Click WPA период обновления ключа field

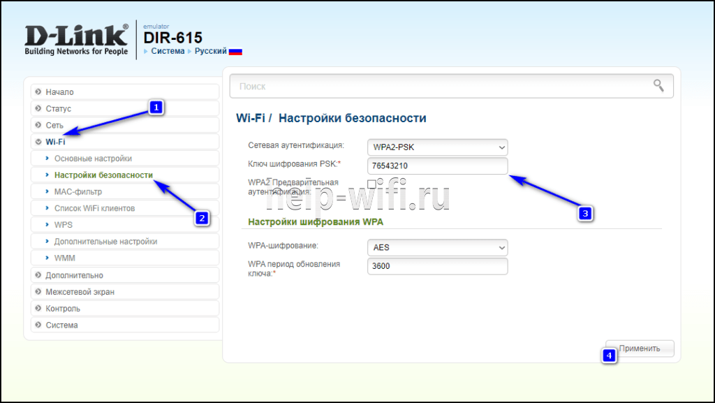437,266
